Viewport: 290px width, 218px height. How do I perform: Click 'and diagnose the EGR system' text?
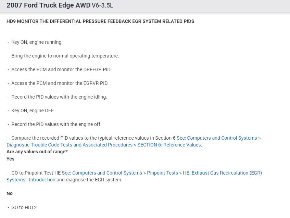point(89,180)
